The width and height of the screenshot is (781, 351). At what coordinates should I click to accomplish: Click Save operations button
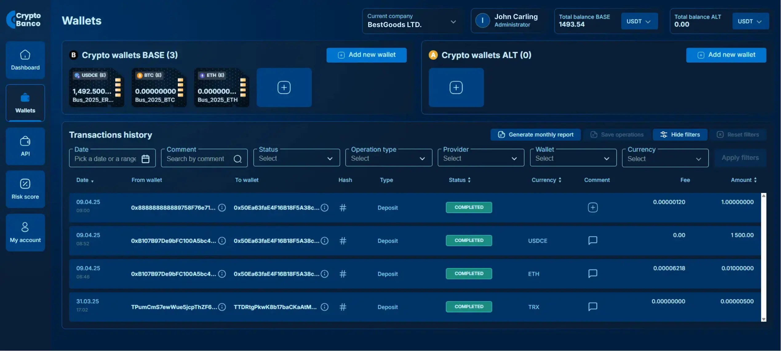617,135
